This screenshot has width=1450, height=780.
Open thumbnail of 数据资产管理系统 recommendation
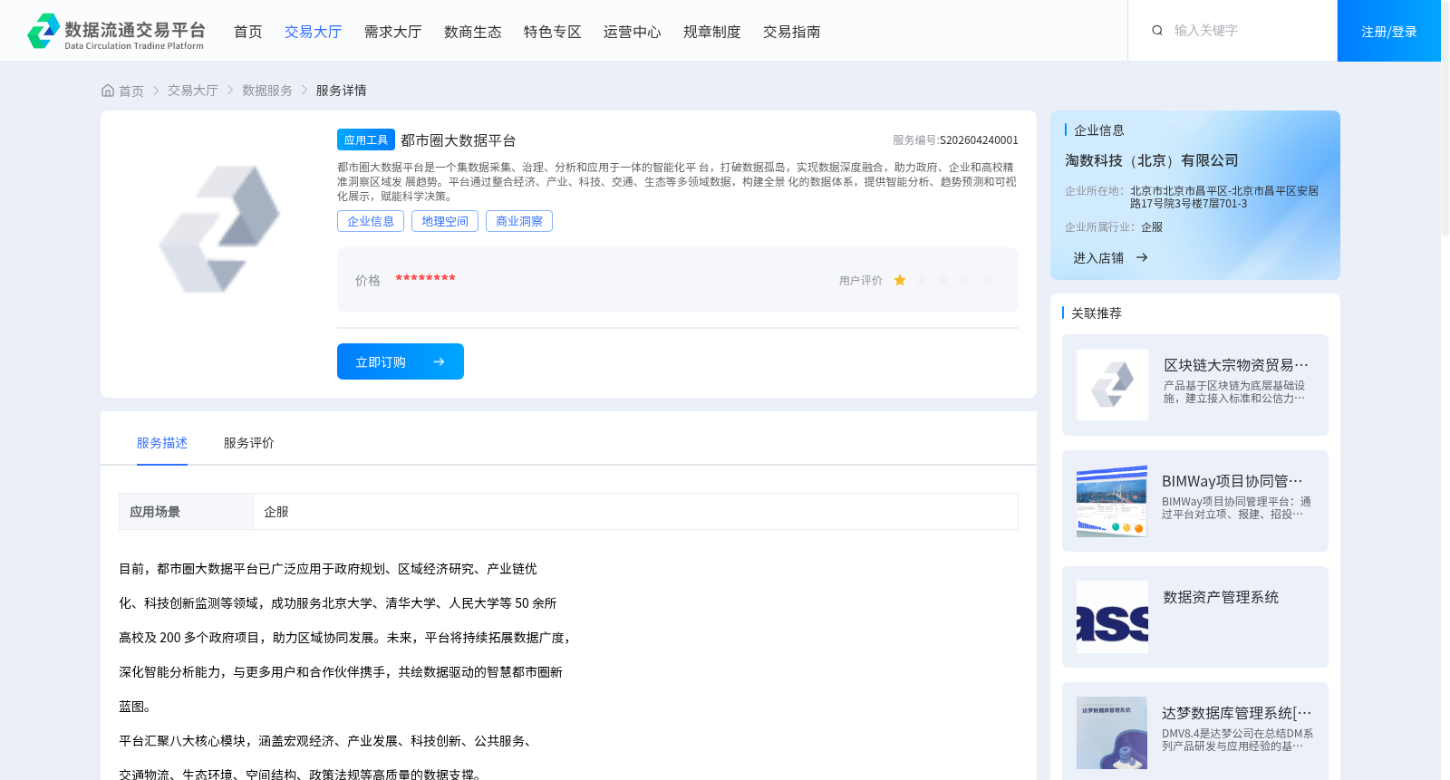[1112, 617]
